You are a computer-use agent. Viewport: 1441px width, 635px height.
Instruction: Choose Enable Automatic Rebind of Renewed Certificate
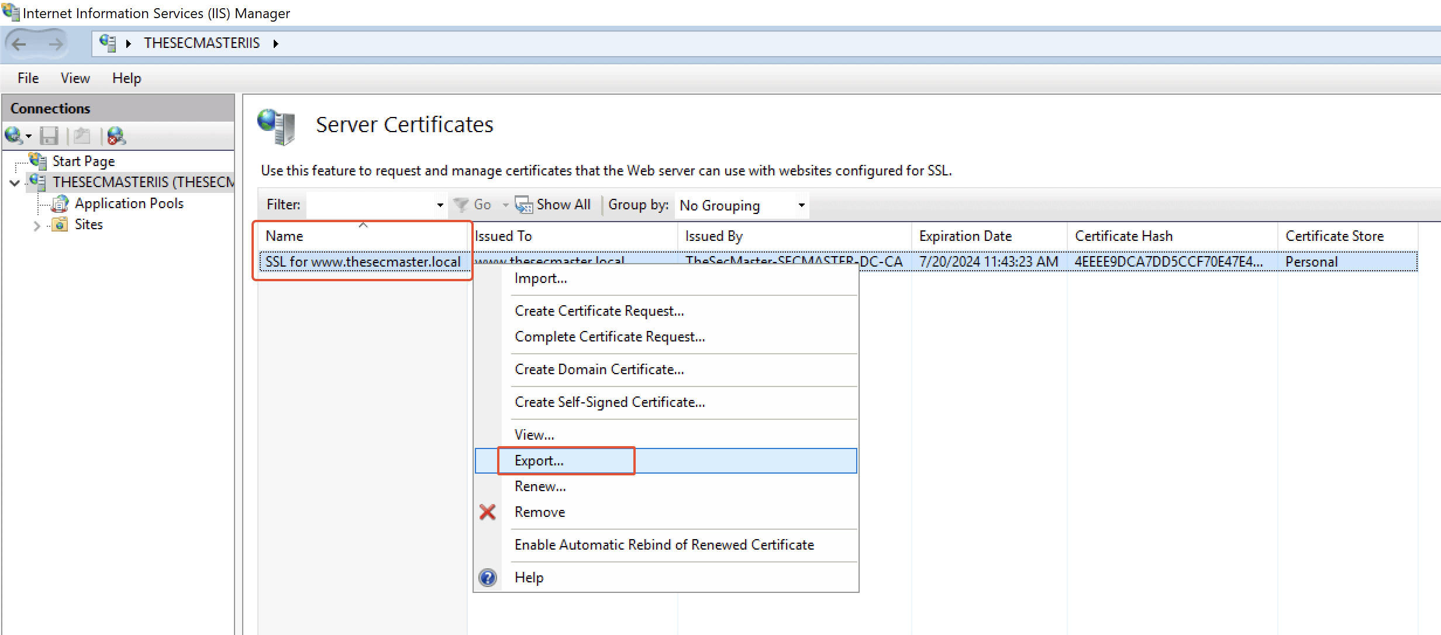[666, 545]
